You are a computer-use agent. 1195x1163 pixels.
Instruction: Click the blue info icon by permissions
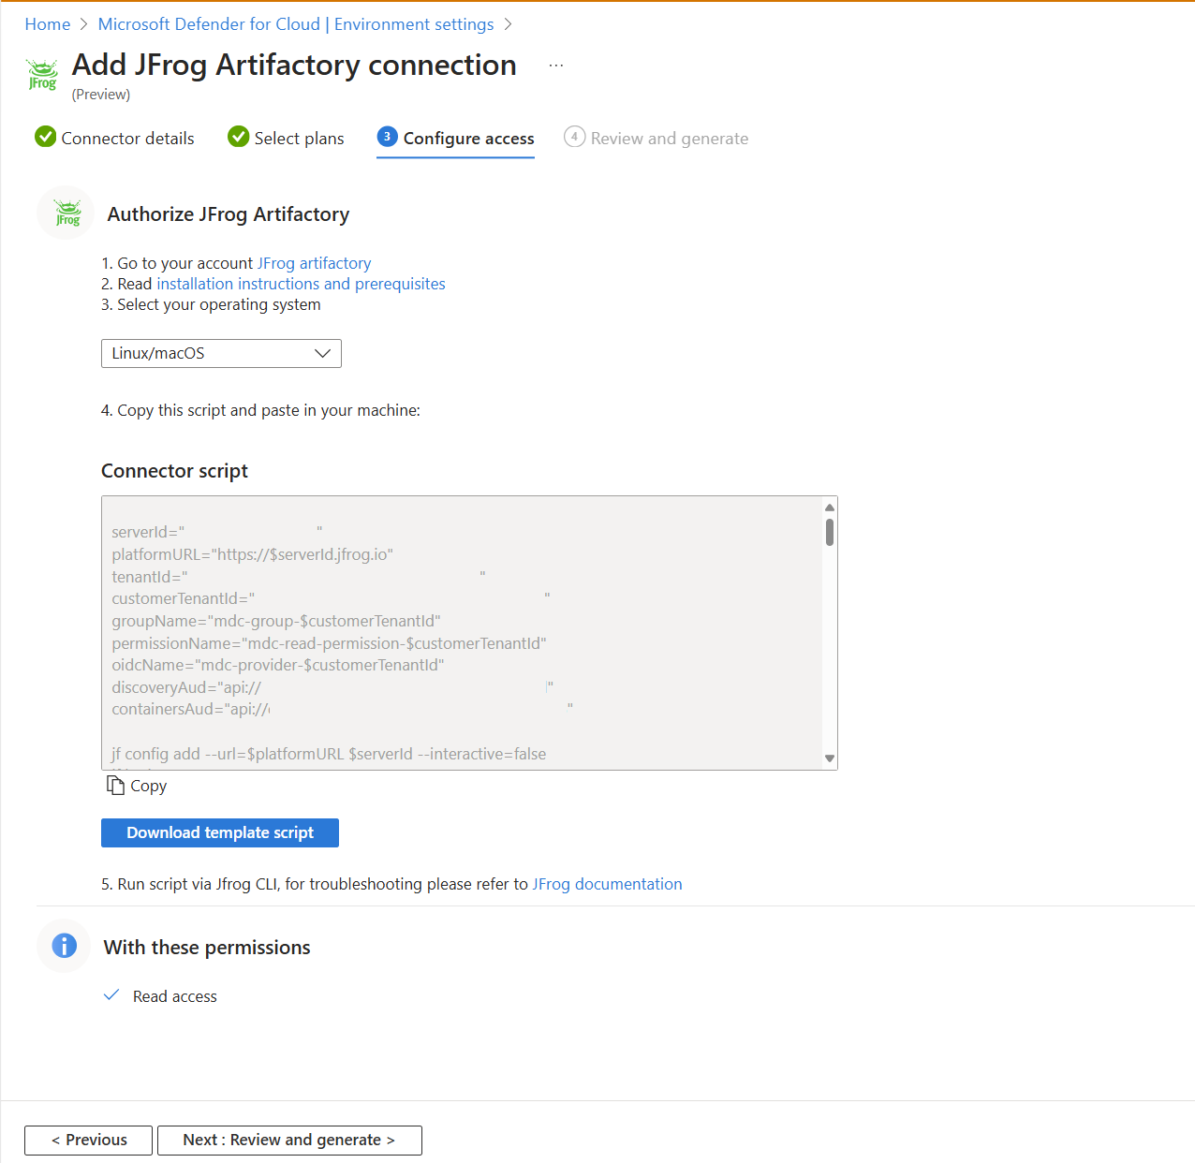click(64, 946)
